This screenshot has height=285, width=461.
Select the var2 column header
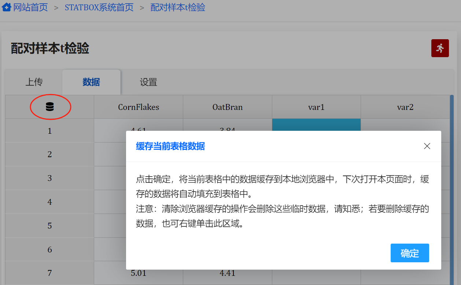[405, 107]
